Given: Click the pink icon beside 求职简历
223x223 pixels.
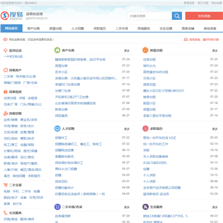Looking at the screenshot, I should pos(146,128).
